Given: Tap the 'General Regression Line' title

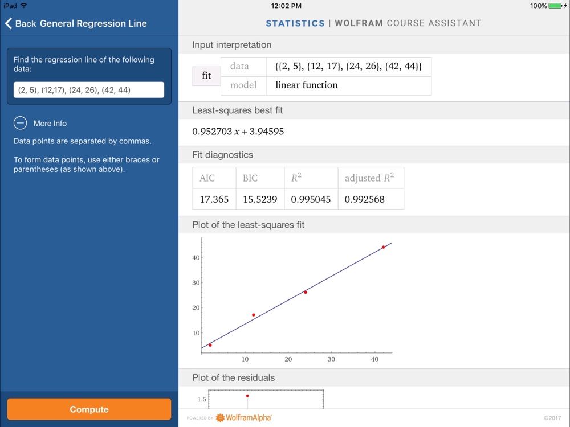Looking at the screenshot, I should click(93, 23).
